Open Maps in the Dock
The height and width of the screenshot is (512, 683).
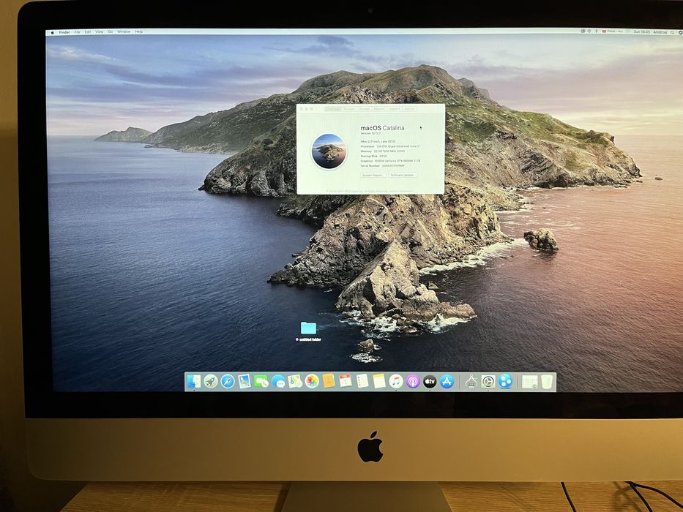pos(295,382)
